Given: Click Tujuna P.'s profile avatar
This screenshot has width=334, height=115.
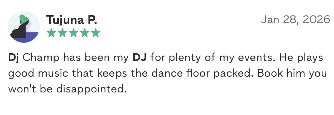Looking at the screenshot, I should click(24, 27).
